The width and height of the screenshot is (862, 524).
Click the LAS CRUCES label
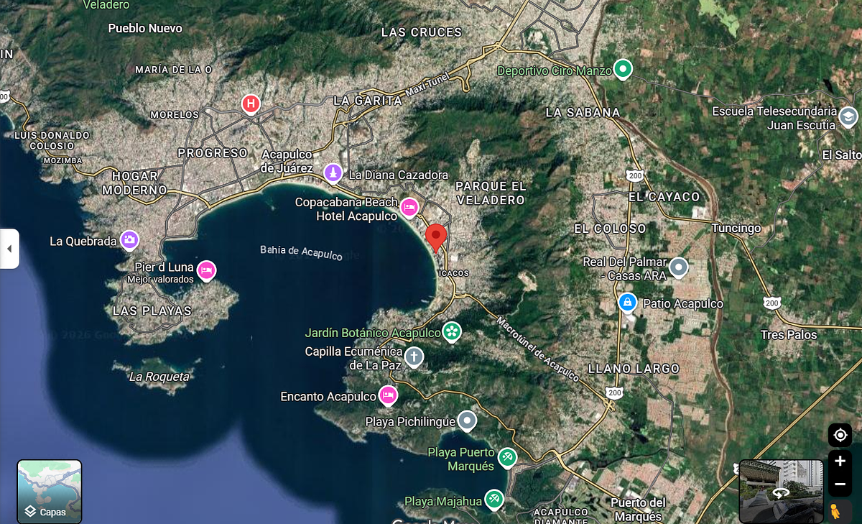[x=422, y=32]
